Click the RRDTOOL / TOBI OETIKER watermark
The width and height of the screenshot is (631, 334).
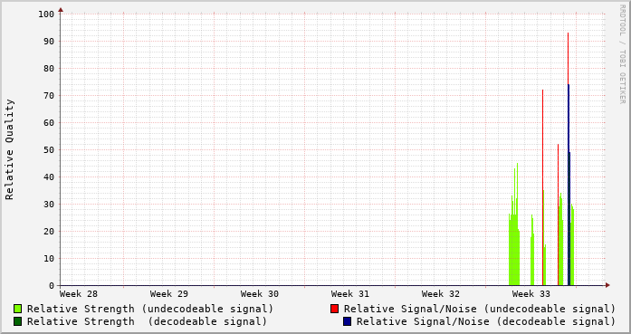623,54
